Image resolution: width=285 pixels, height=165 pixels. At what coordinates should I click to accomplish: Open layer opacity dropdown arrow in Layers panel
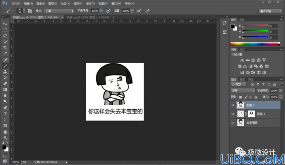point(281,91)
